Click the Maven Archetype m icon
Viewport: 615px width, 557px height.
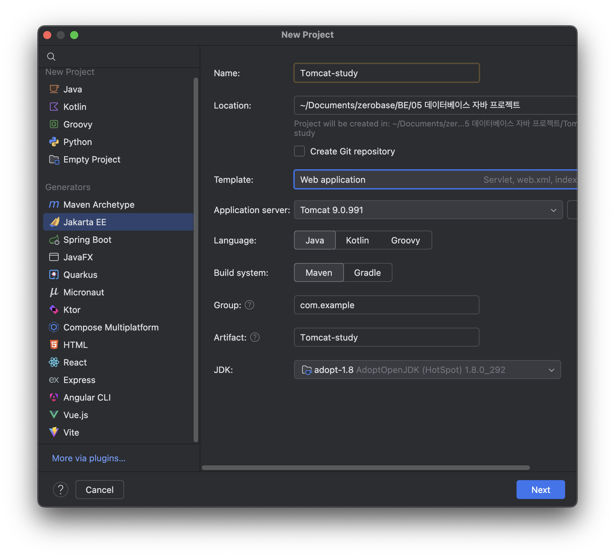pos(54,204)
